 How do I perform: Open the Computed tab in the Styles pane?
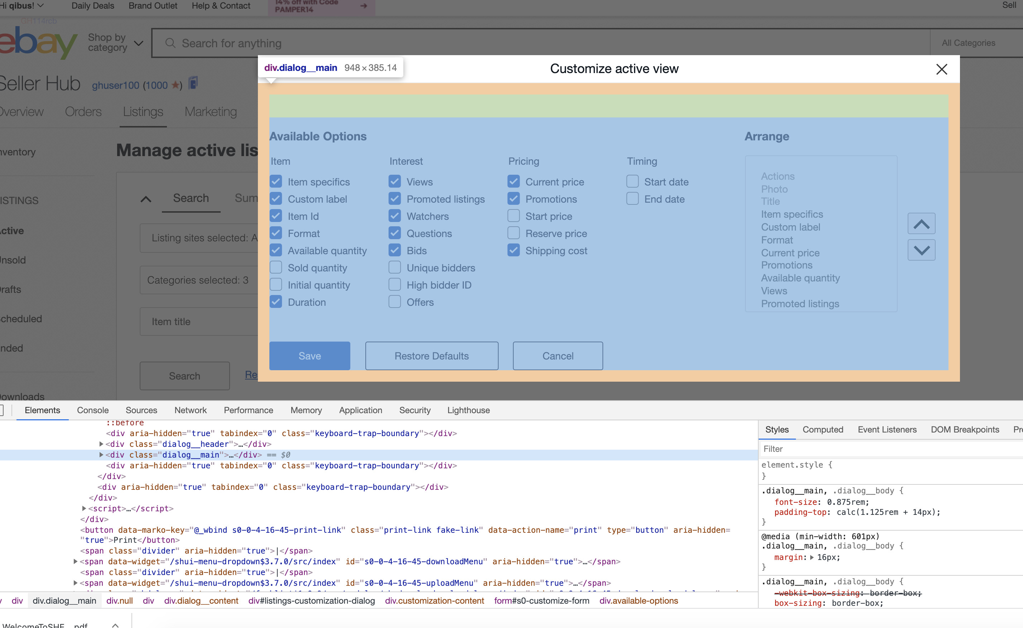pos(823,429)
